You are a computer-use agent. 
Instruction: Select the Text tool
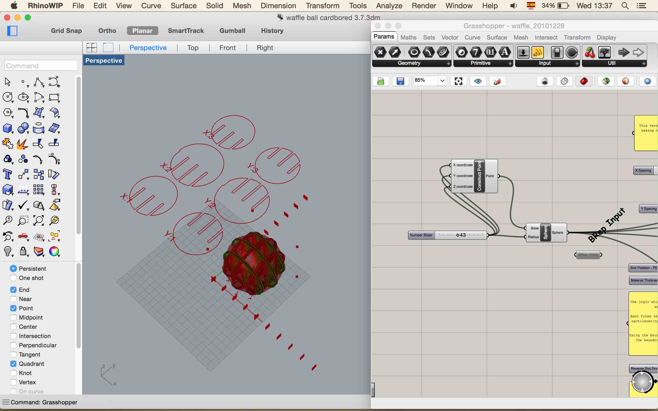click(7, 174)
